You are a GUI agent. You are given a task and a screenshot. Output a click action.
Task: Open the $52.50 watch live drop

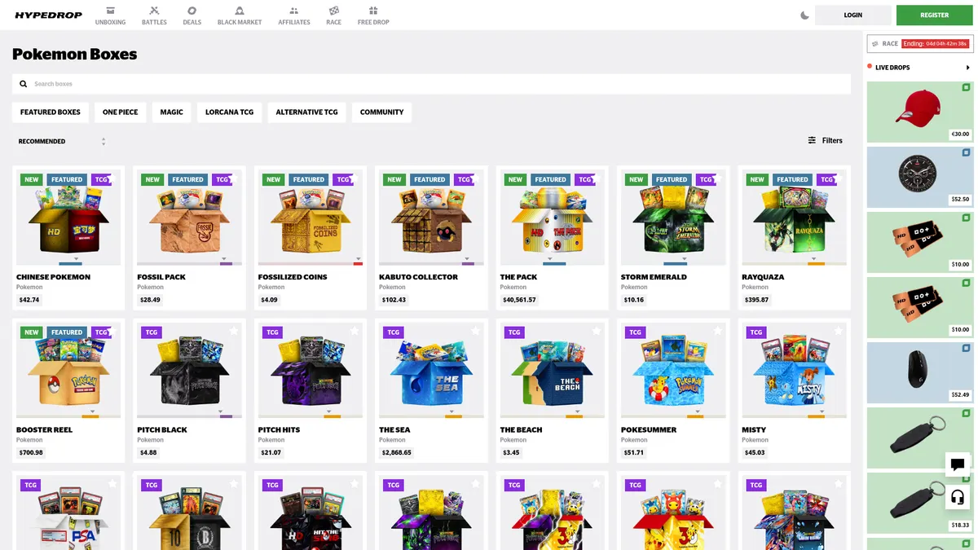920,177
